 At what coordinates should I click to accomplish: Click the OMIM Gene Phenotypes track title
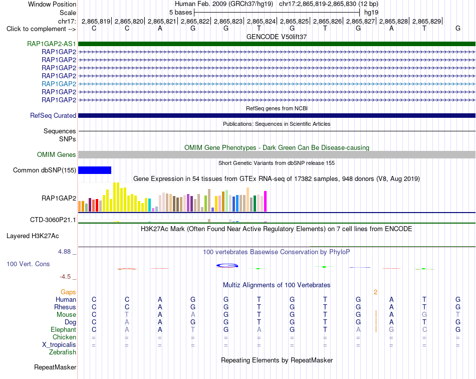pyautogui.click(x=277, y=147)
